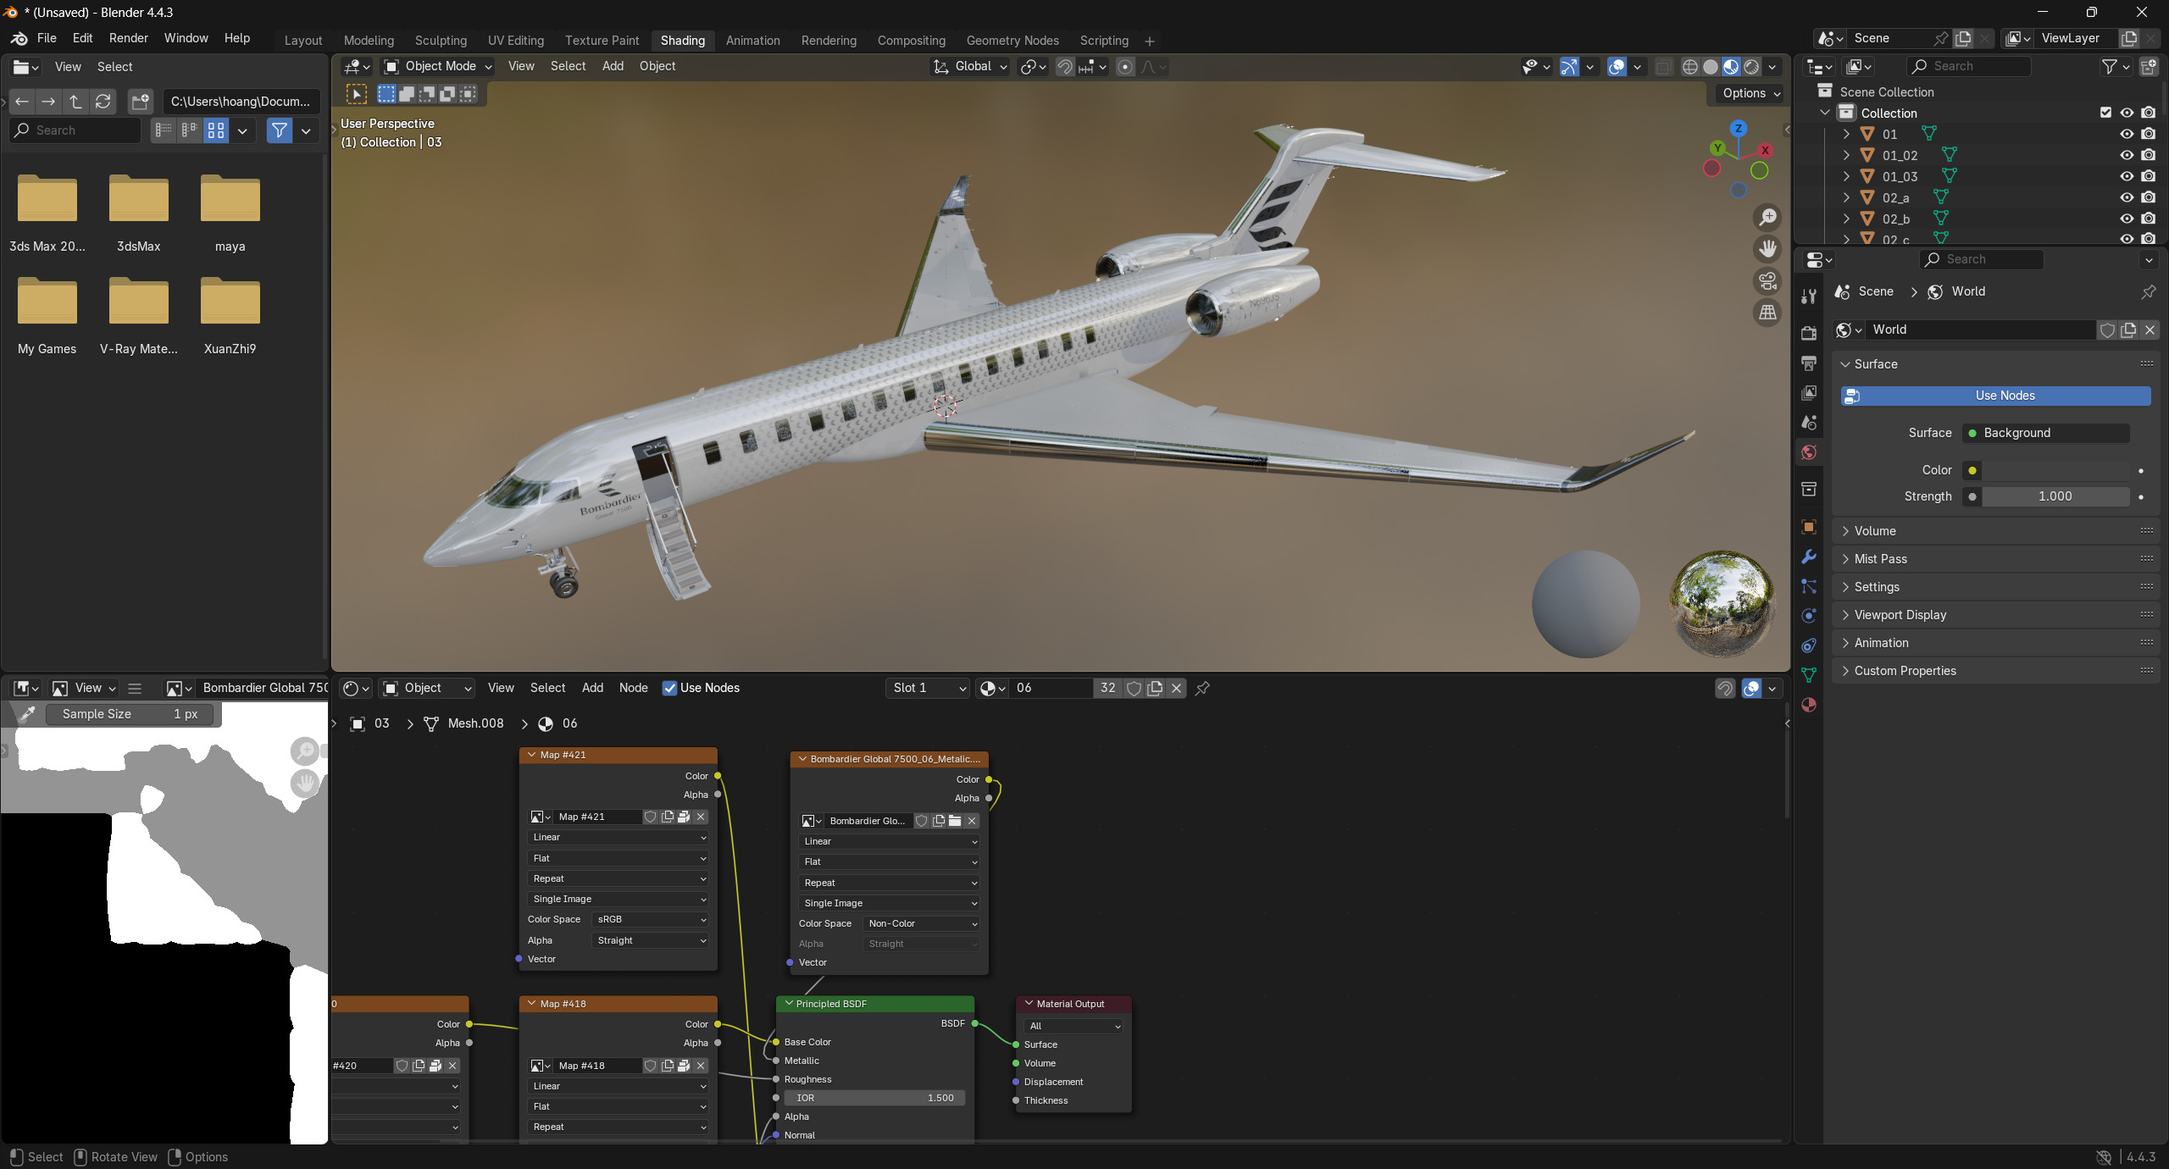This screenshot has width=2169, height=1169.
Task: Open the Physics properties tab
Action: point(1809,616)
